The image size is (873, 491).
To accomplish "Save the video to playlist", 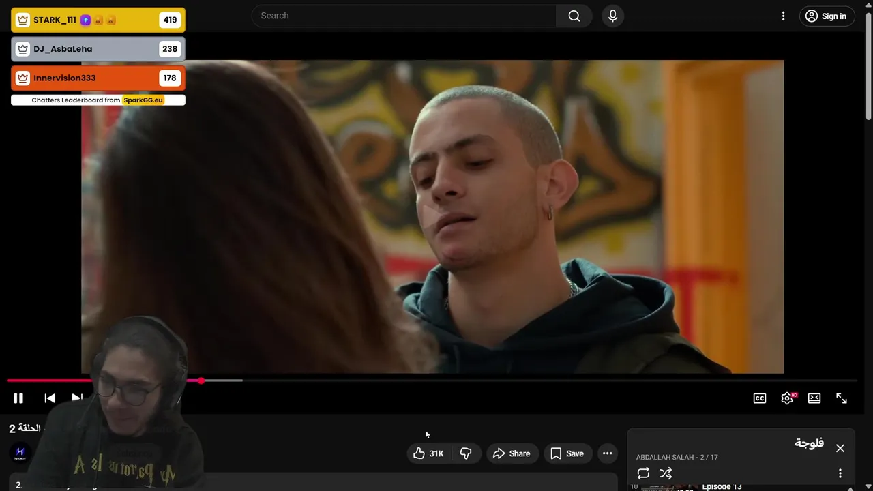I will [x=567, y=453].
